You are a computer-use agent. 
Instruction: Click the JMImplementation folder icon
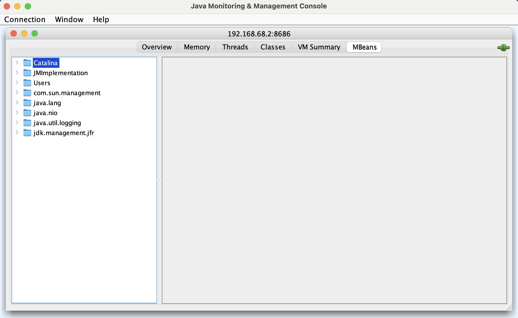[x=27, y=73]
